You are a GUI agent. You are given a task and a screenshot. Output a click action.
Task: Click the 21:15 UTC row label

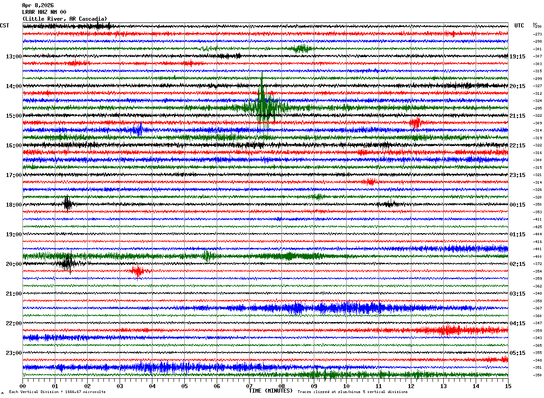(517, 116)
